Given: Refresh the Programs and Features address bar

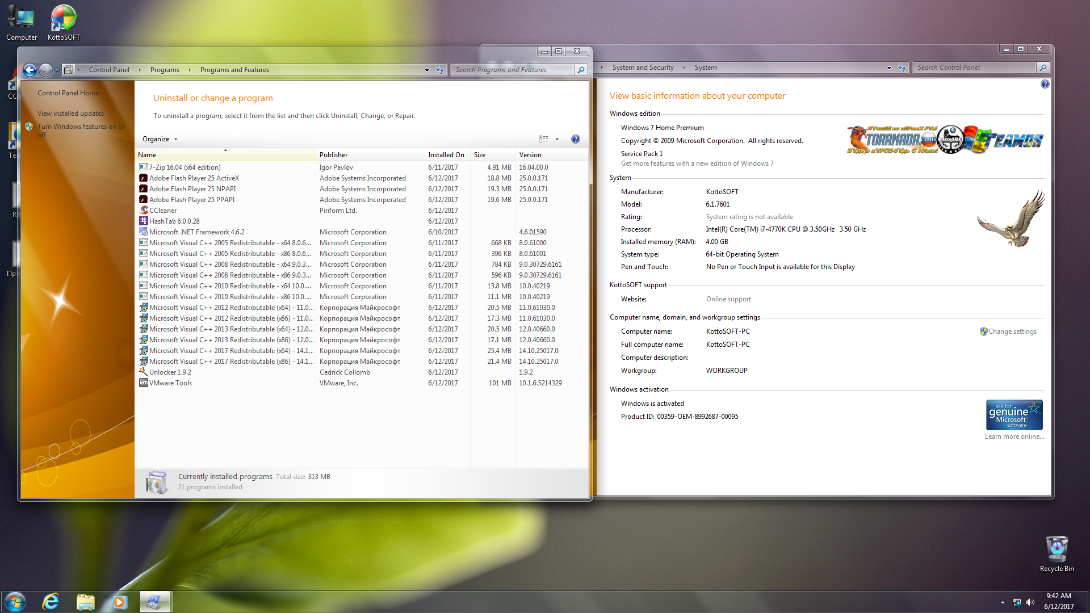Looking at the screenshot, I should coord(440,70).
